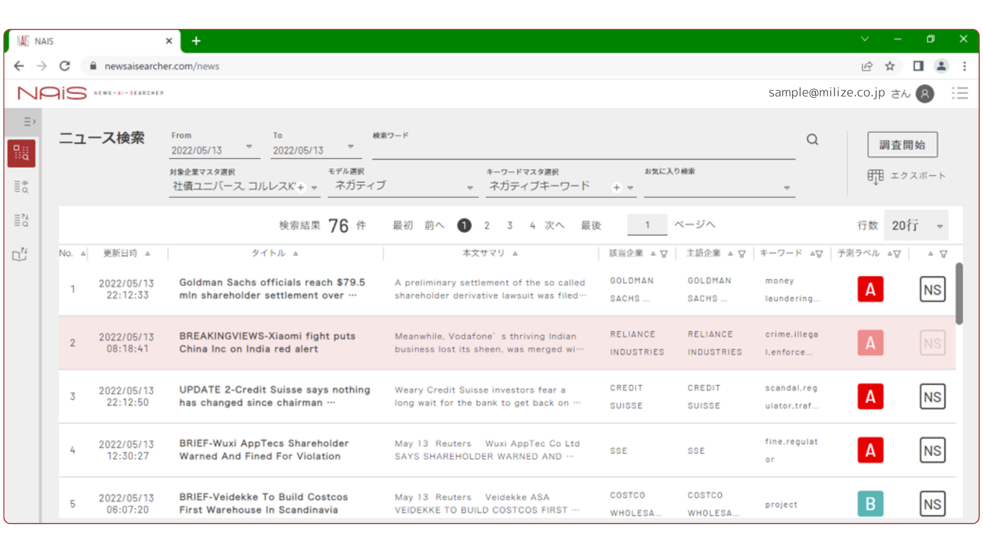Go to 最初 page
The width and height of the screenshot is (983, 553).
click(x=402, y=226)
